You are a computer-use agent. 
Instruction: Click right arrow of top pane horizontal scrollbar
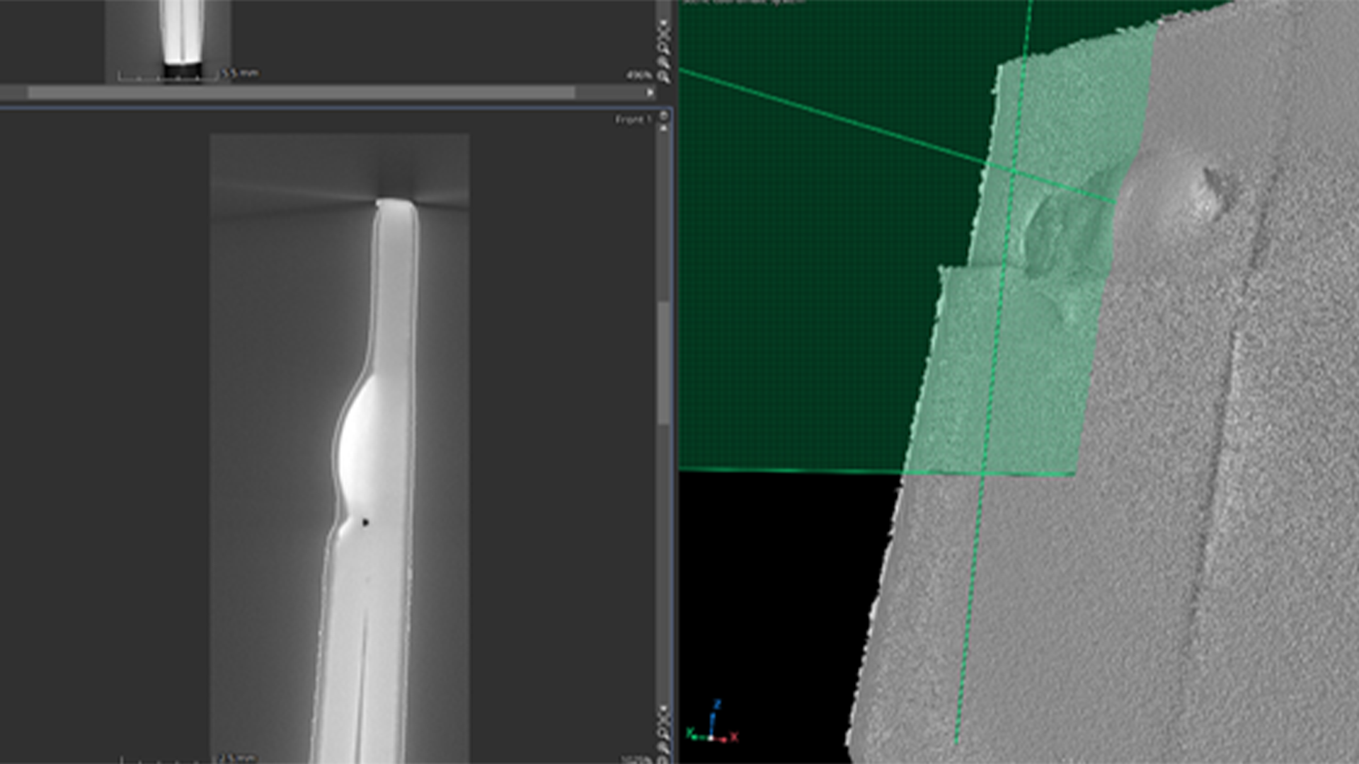click(x=650, y=93)
